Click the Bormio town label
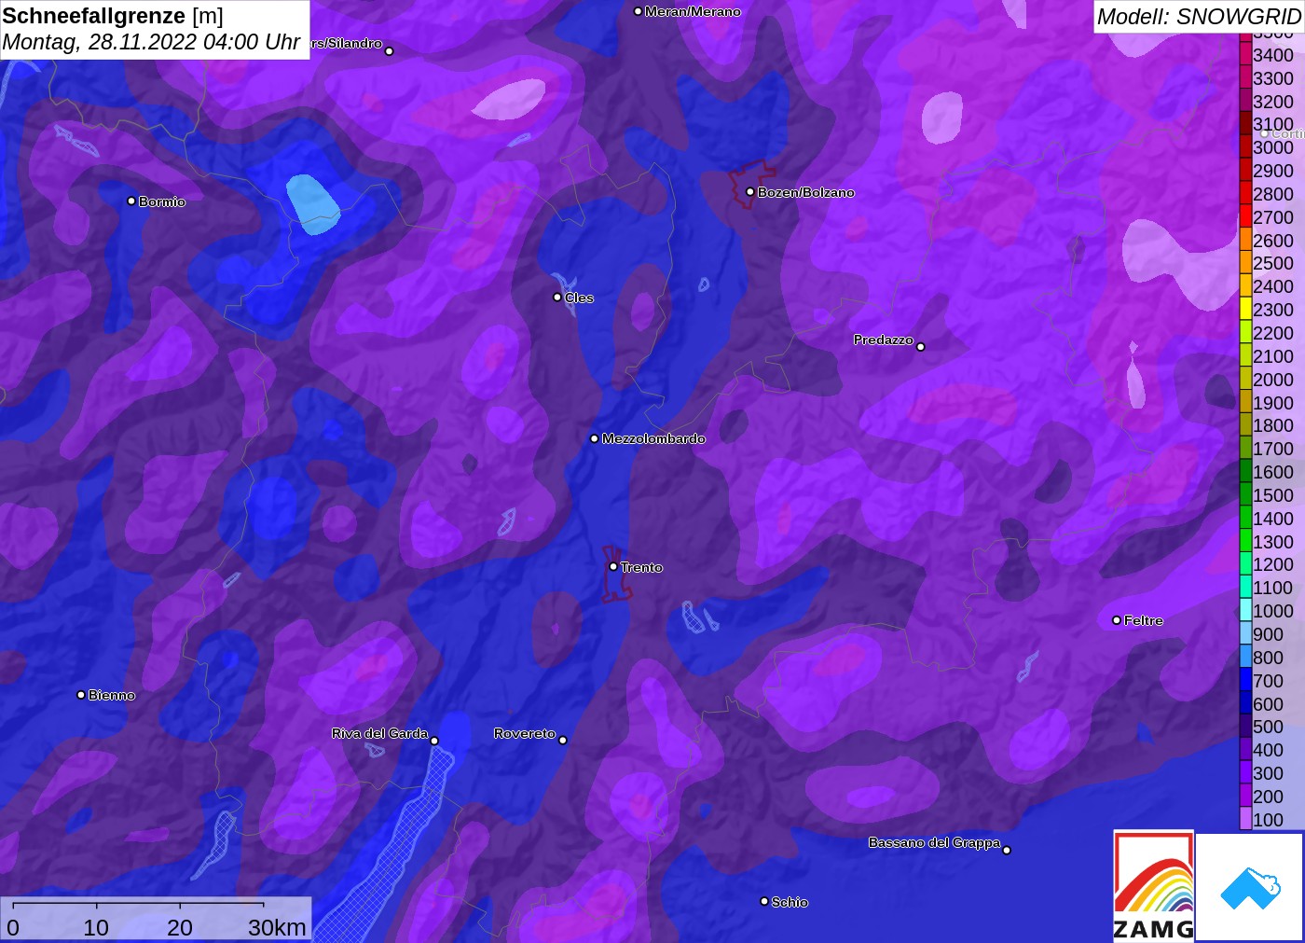This screenshot has width=1305, height=943. tap(162, 201)
